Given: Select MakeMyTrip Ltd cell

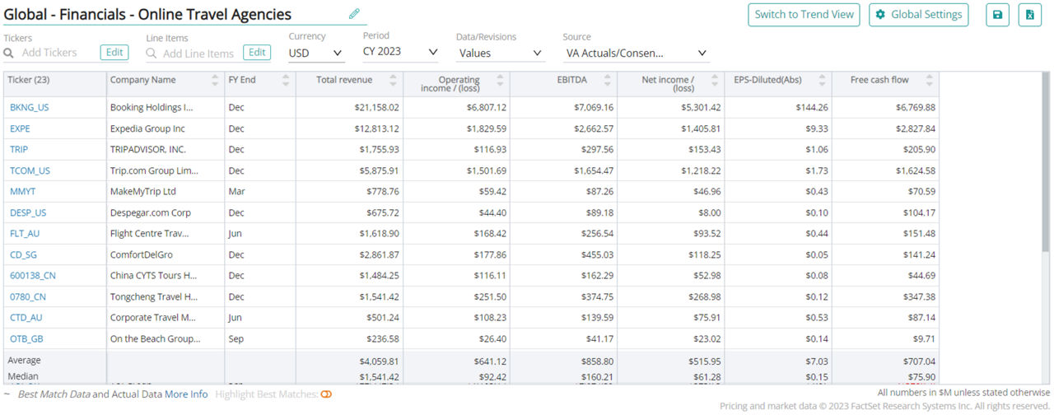Looking at the screenshot, I should [166, 191].
